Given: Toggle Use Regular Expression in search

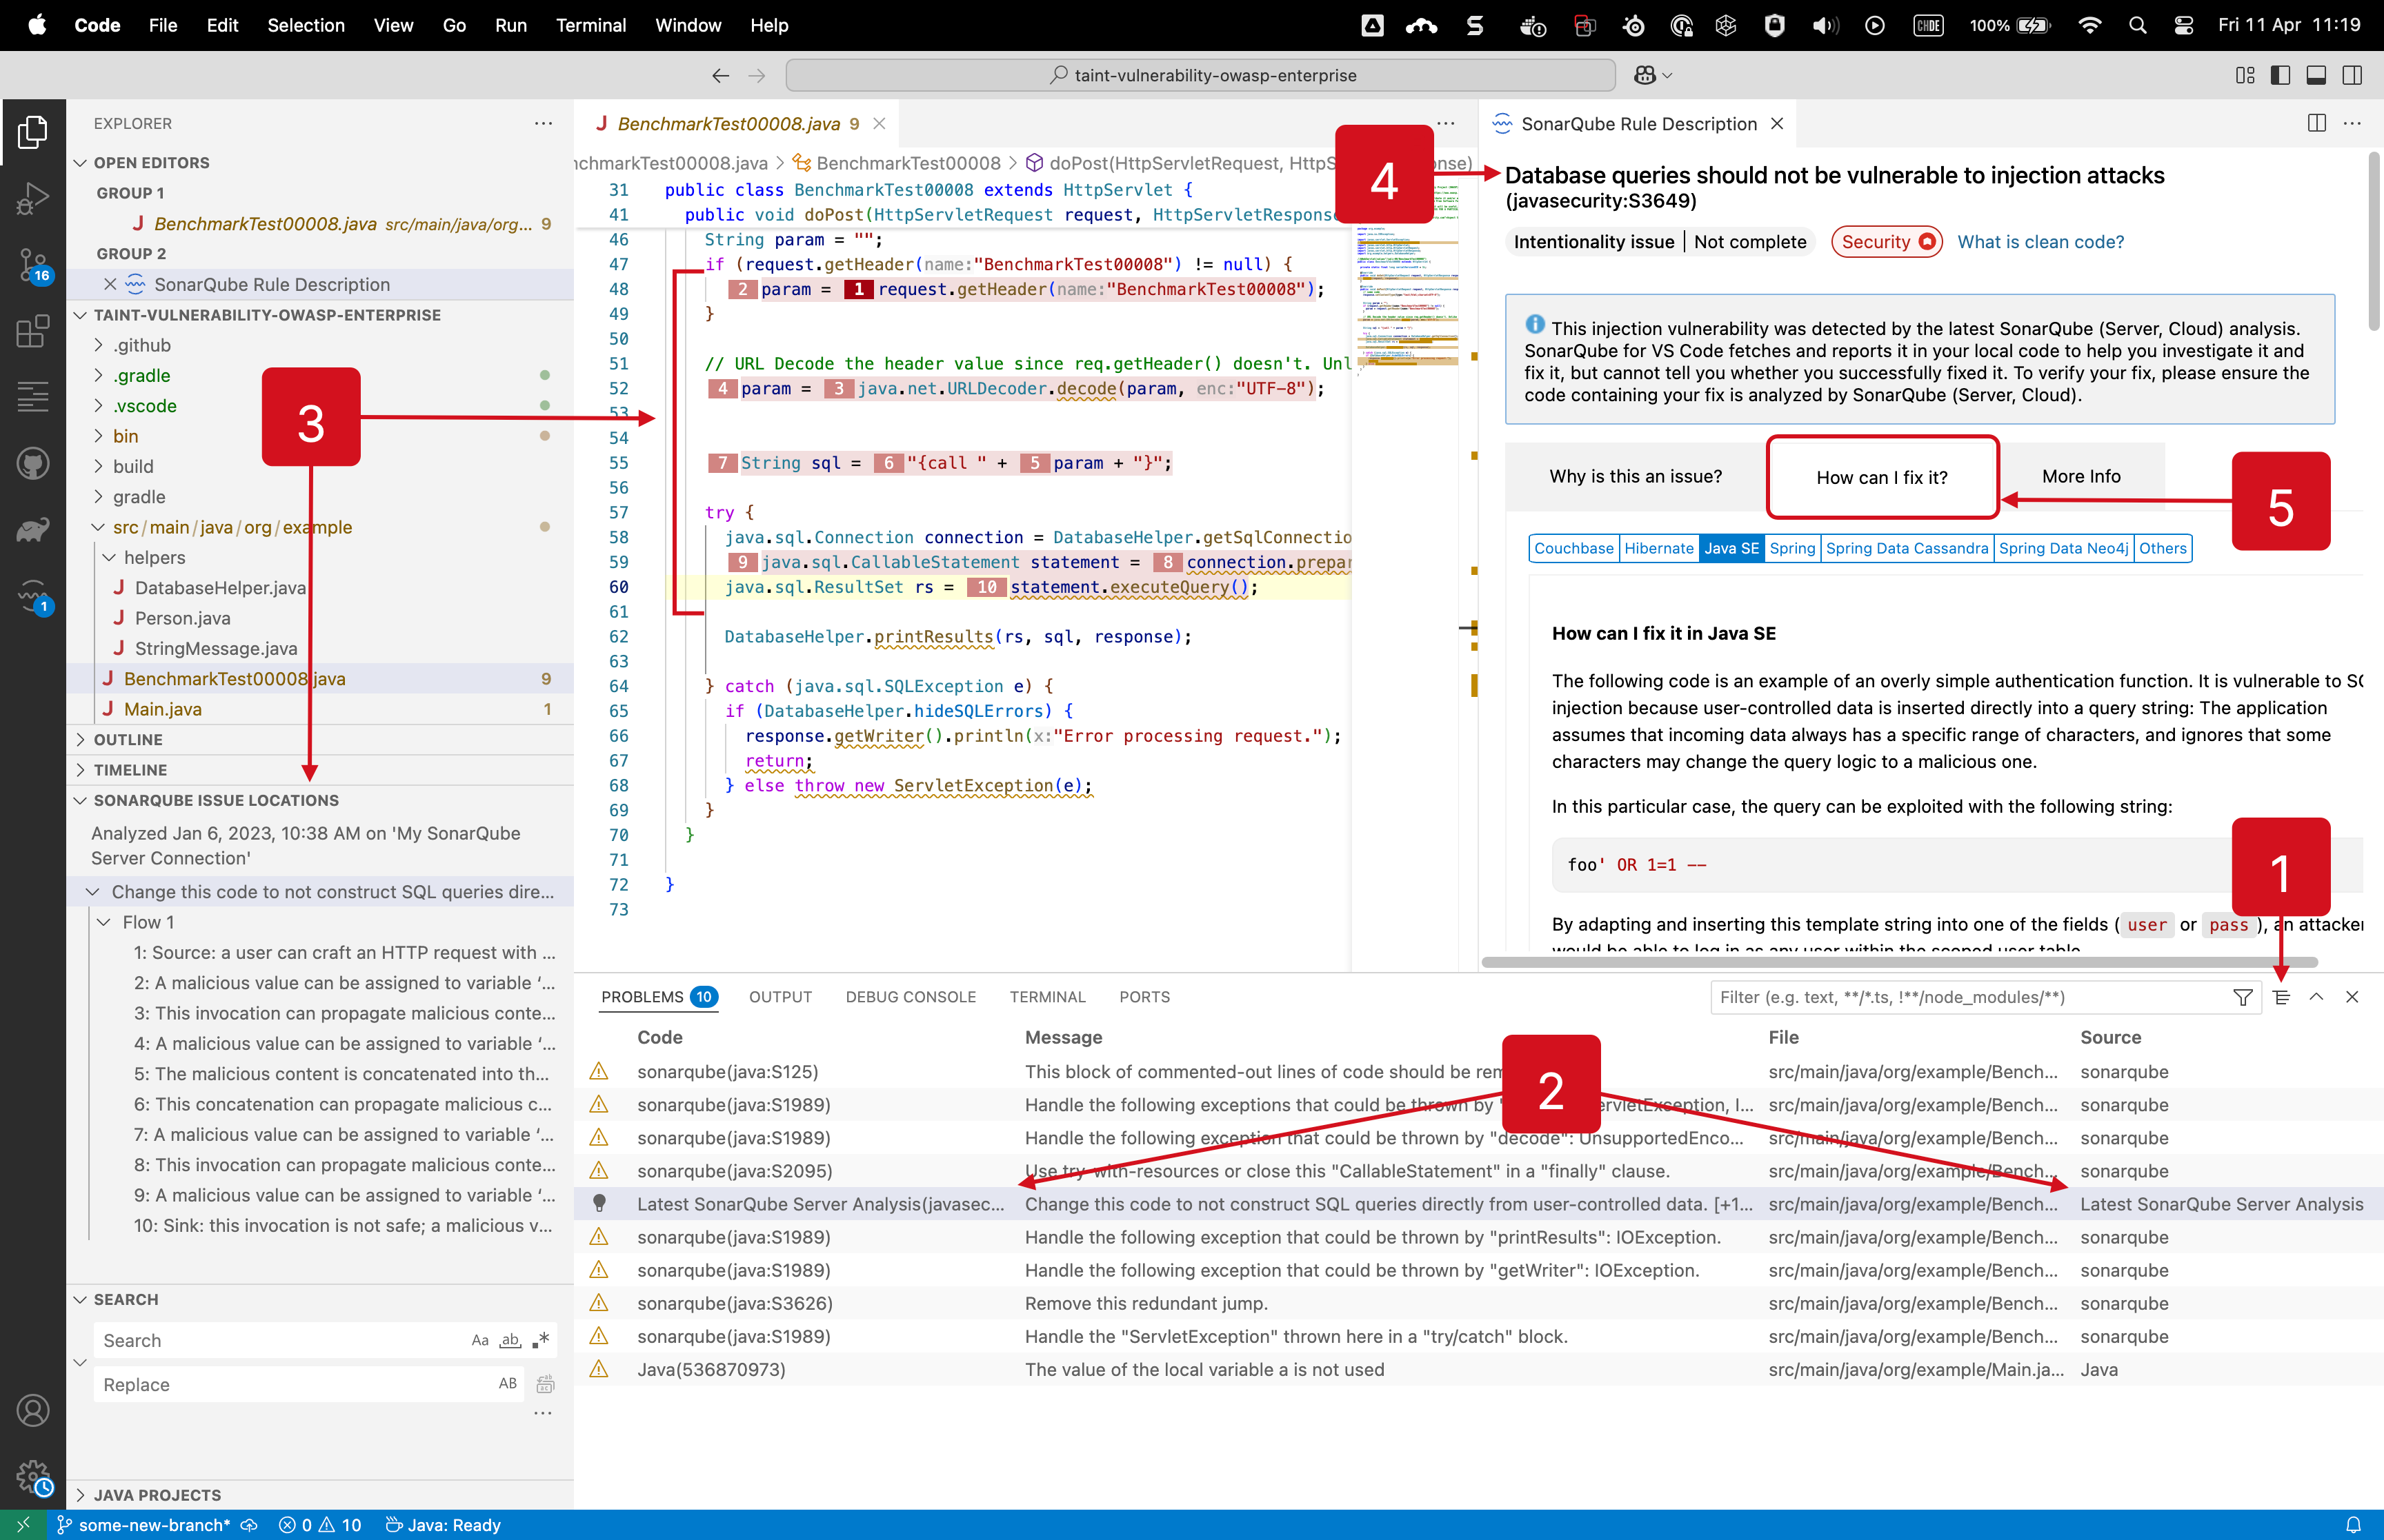Looking at the screenshot, I should [x=542, y=1340].
